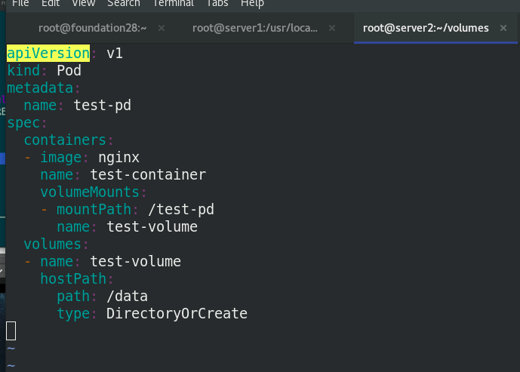The width and height of the screenshot is (520, 372).
Task: Click the volumes key
Action: (52, 244)
